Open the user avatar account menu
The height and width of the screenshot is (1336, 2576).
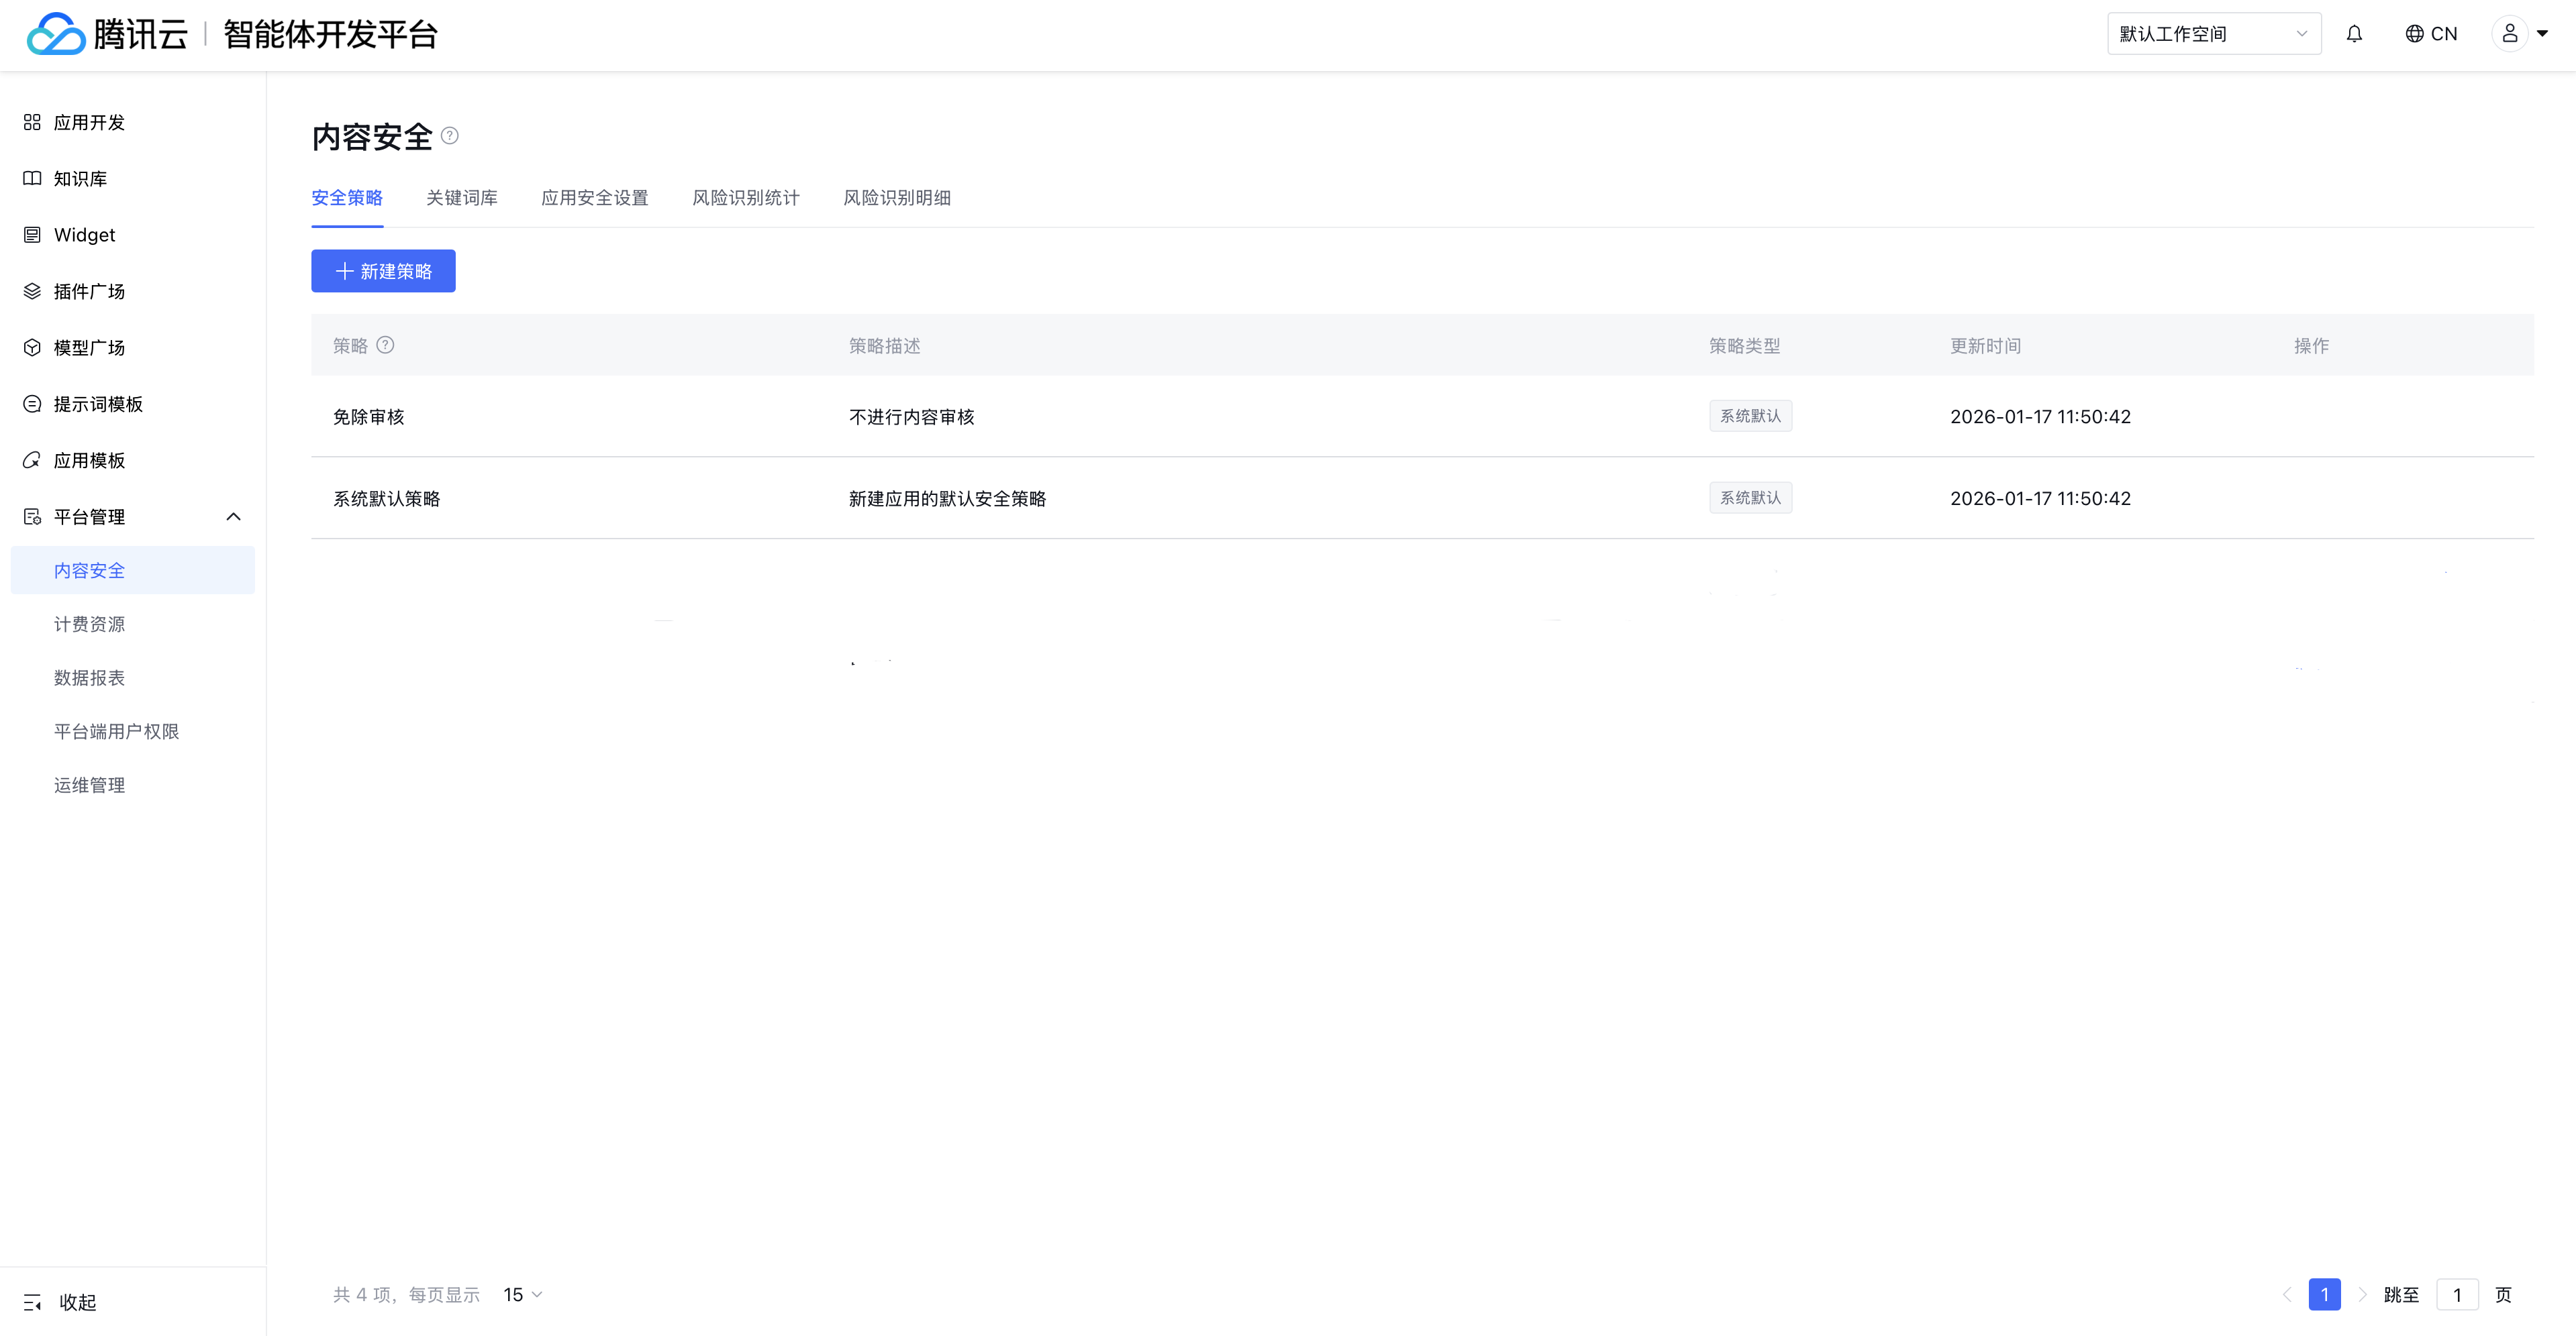2518,34
